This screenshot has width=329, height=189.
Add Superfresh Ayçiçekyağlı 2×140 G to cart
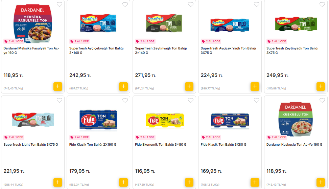pos(123,86)
